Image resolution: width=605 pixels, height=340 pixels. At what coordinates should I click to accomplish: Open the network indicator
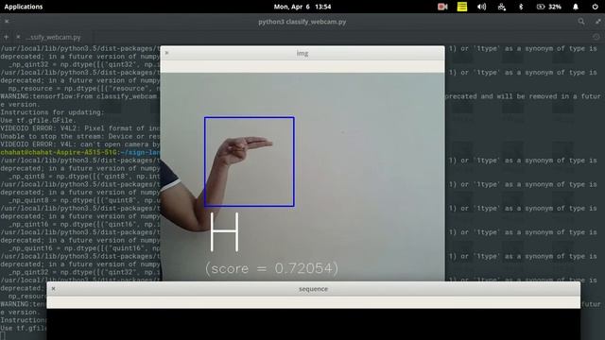[502, 7]
